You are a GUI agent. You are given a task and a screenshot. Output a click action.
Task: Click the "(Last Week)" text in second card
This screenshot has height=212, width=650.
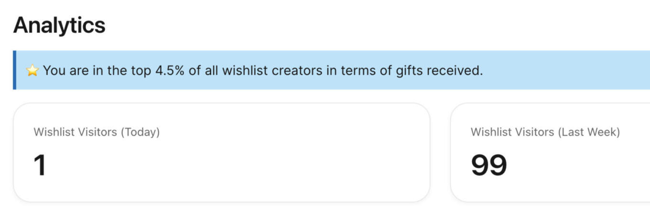pos(588,132)
